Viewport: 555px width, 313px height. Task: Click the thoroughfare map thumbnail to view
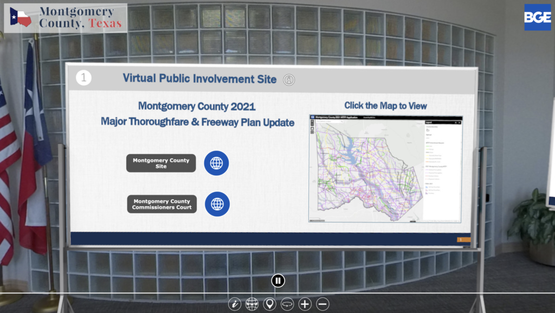pos(385,169)
